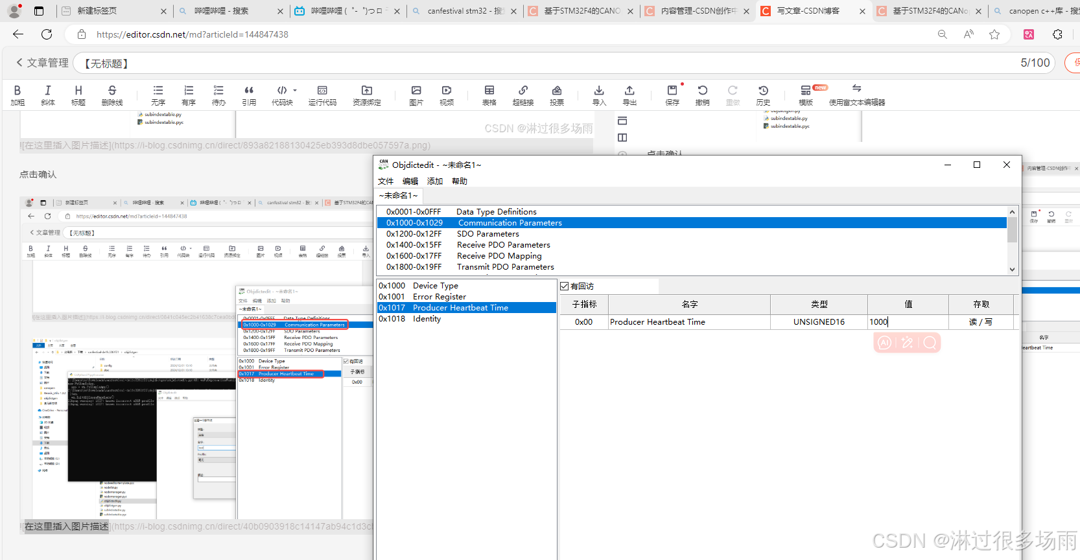Click the scrollbar thumb of the index range list

point(1012,229)
